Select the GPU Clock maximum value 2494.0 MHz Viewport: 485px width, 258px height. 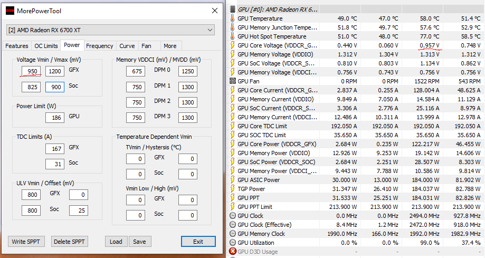click(424, 216)
